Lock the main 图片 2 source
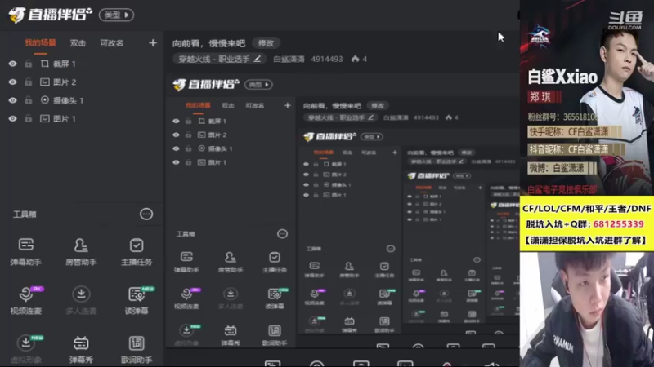This screenshot has width=654, height=367. click(28, 82)
